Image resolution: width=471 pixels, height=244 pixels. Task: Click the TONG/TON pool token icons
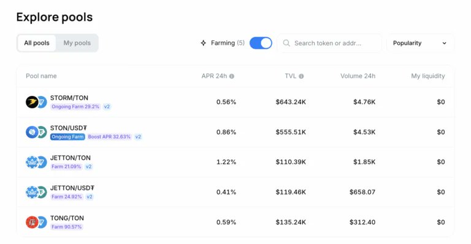click(x=36, y=222)
